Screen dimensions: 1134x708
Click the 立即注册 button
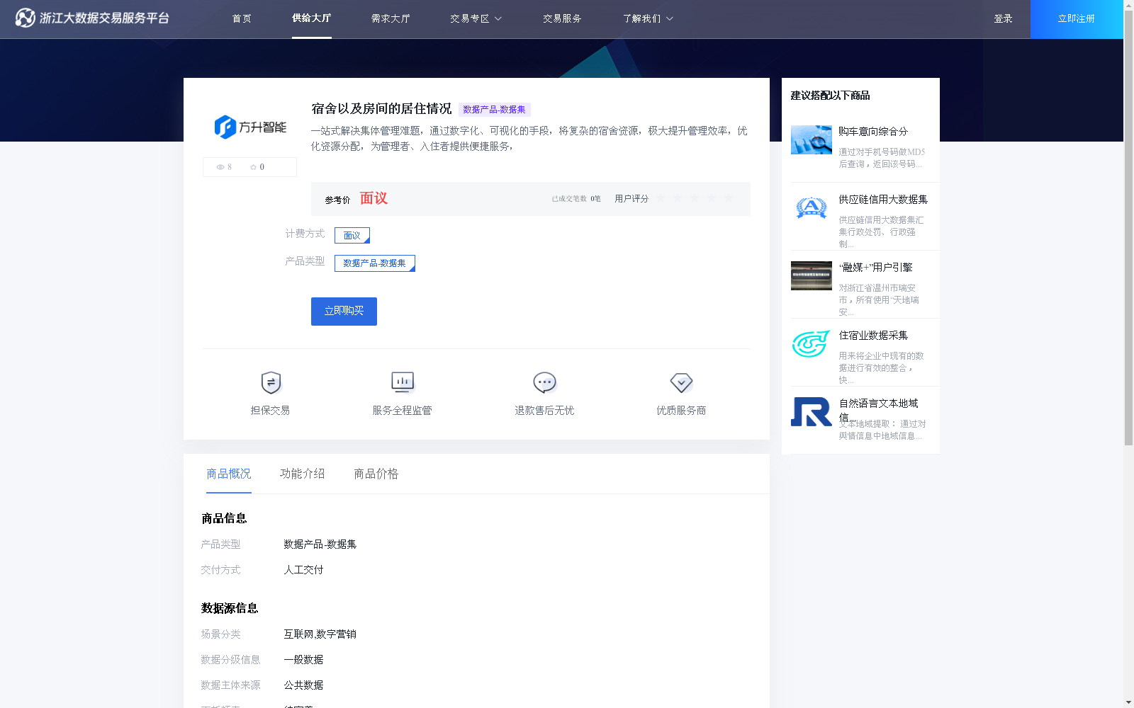pyautogui.click(x=1077, y=19)
